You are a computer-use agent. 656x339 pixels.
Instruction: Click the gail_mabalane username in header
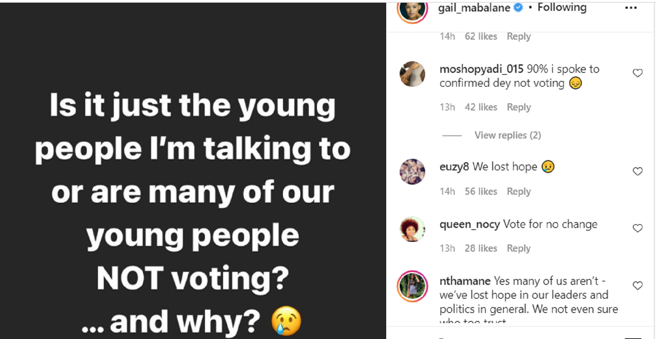coord(474,8)
